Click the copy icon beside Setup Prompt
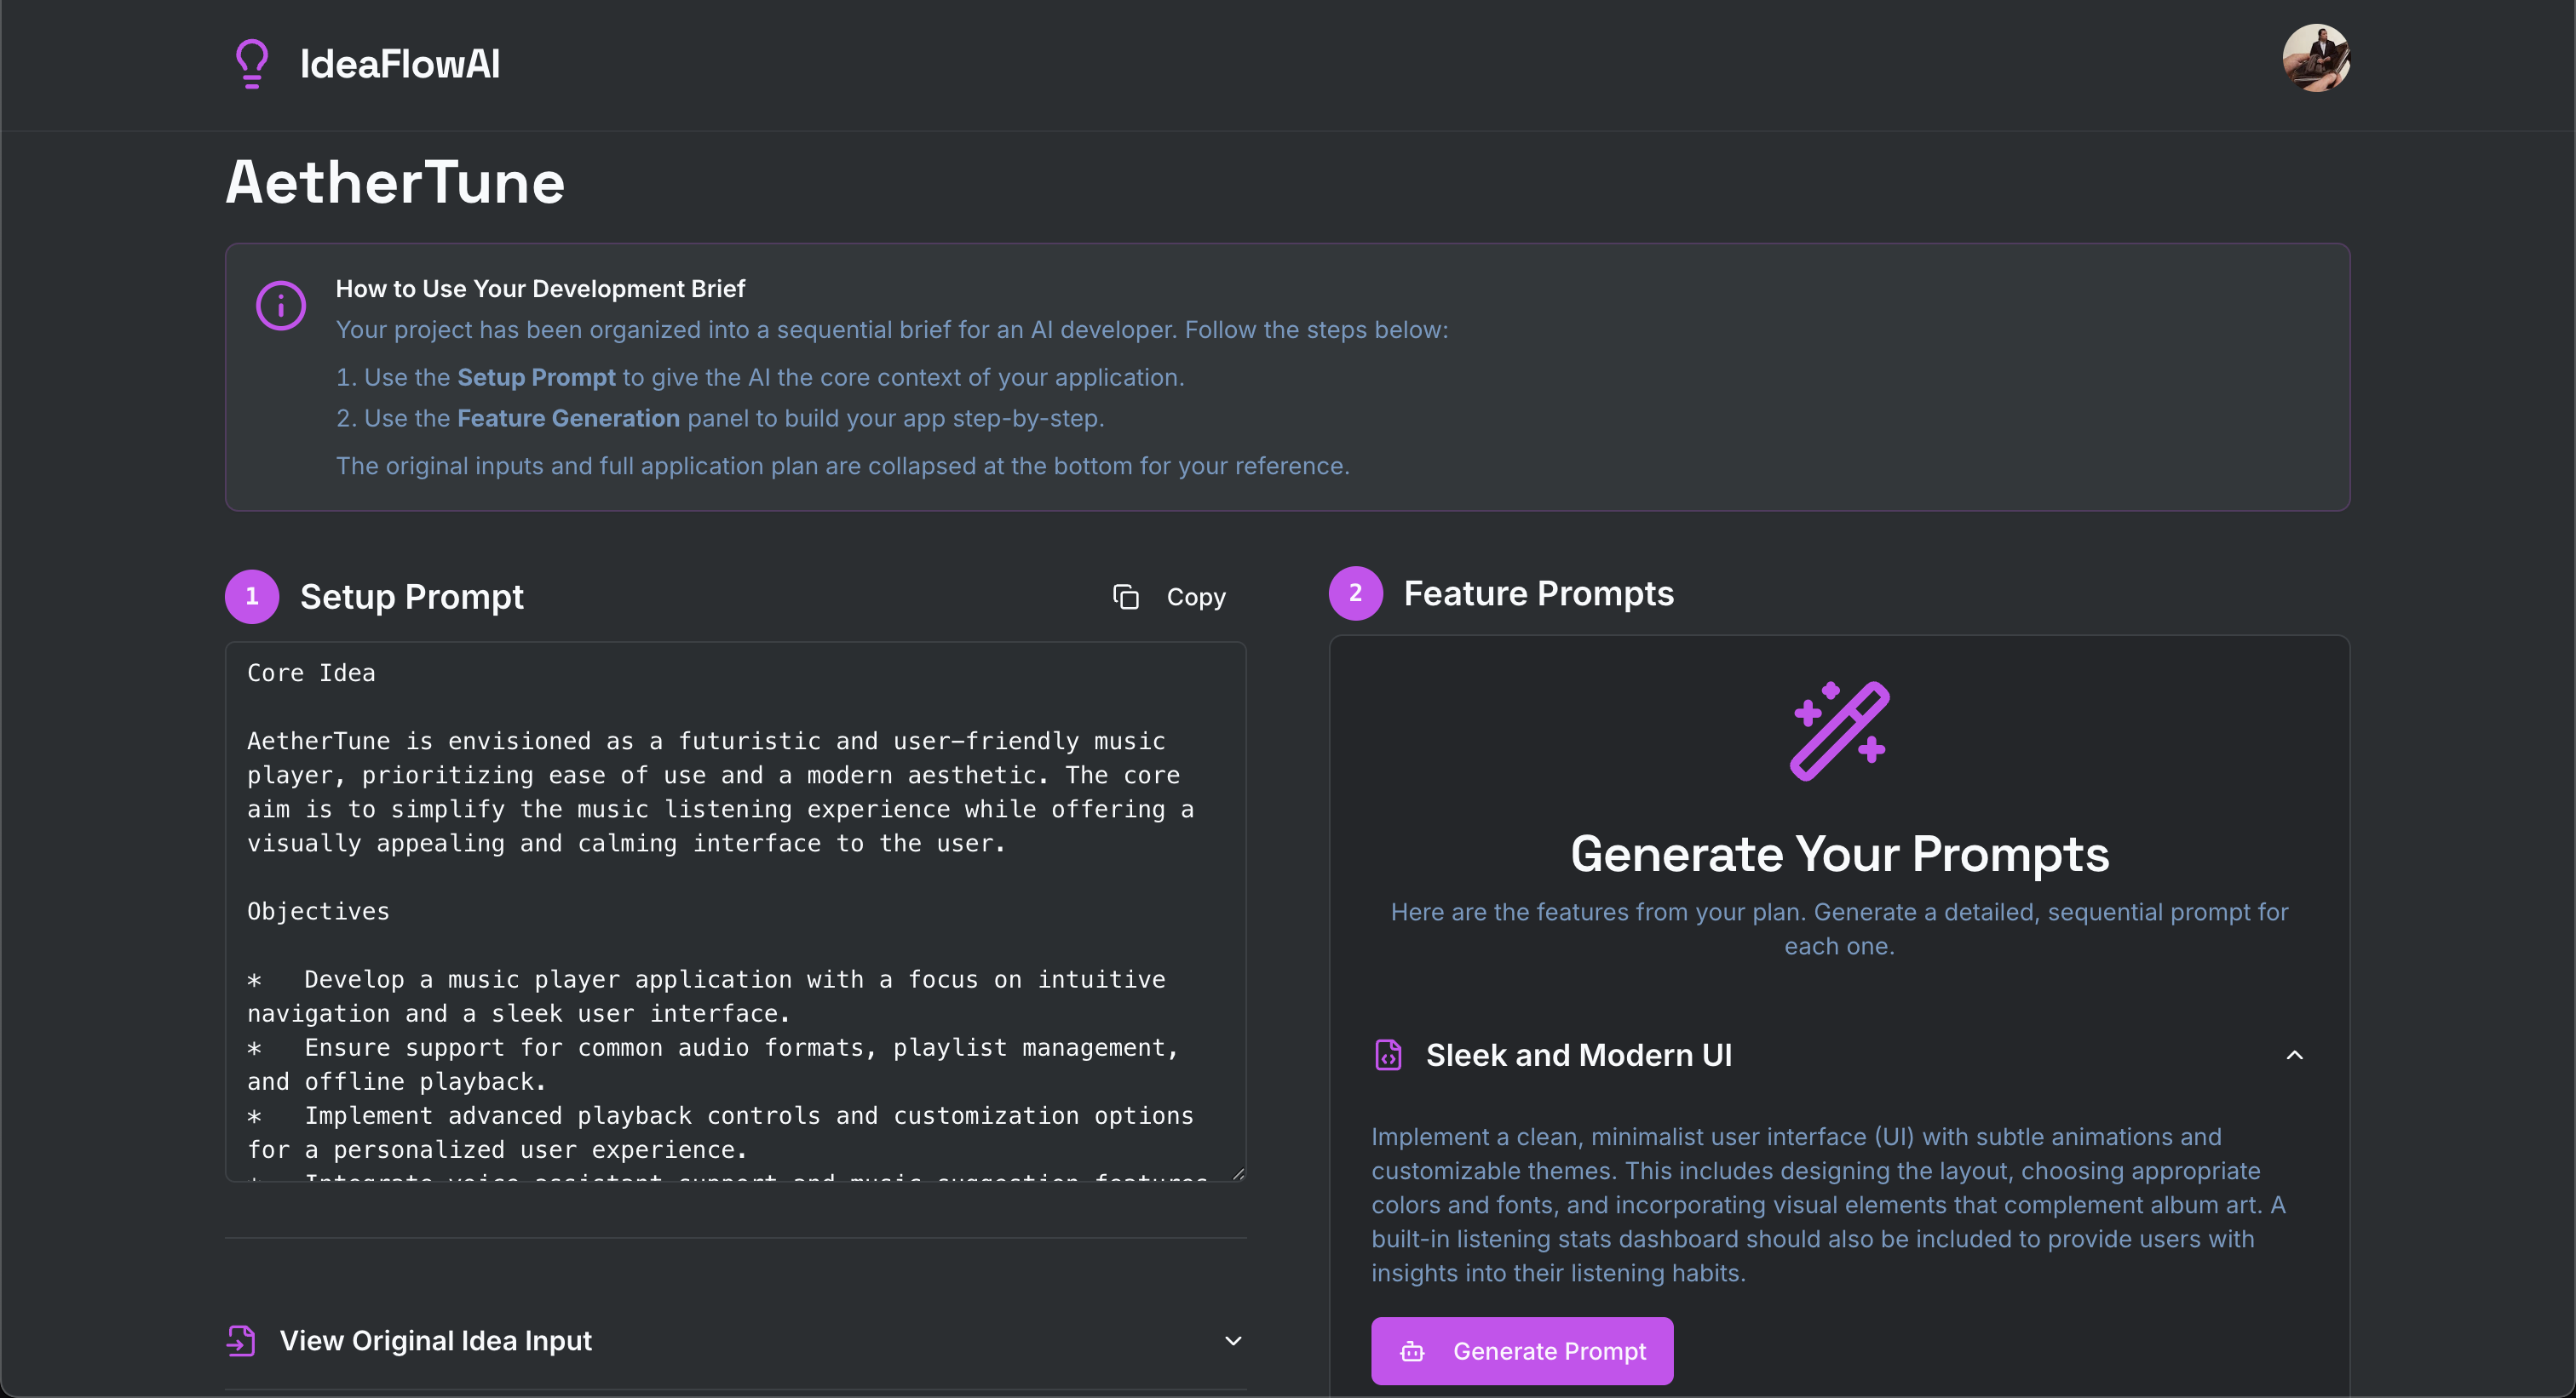Viewport: 2576px width, 1398px height. coord(1126,597)
